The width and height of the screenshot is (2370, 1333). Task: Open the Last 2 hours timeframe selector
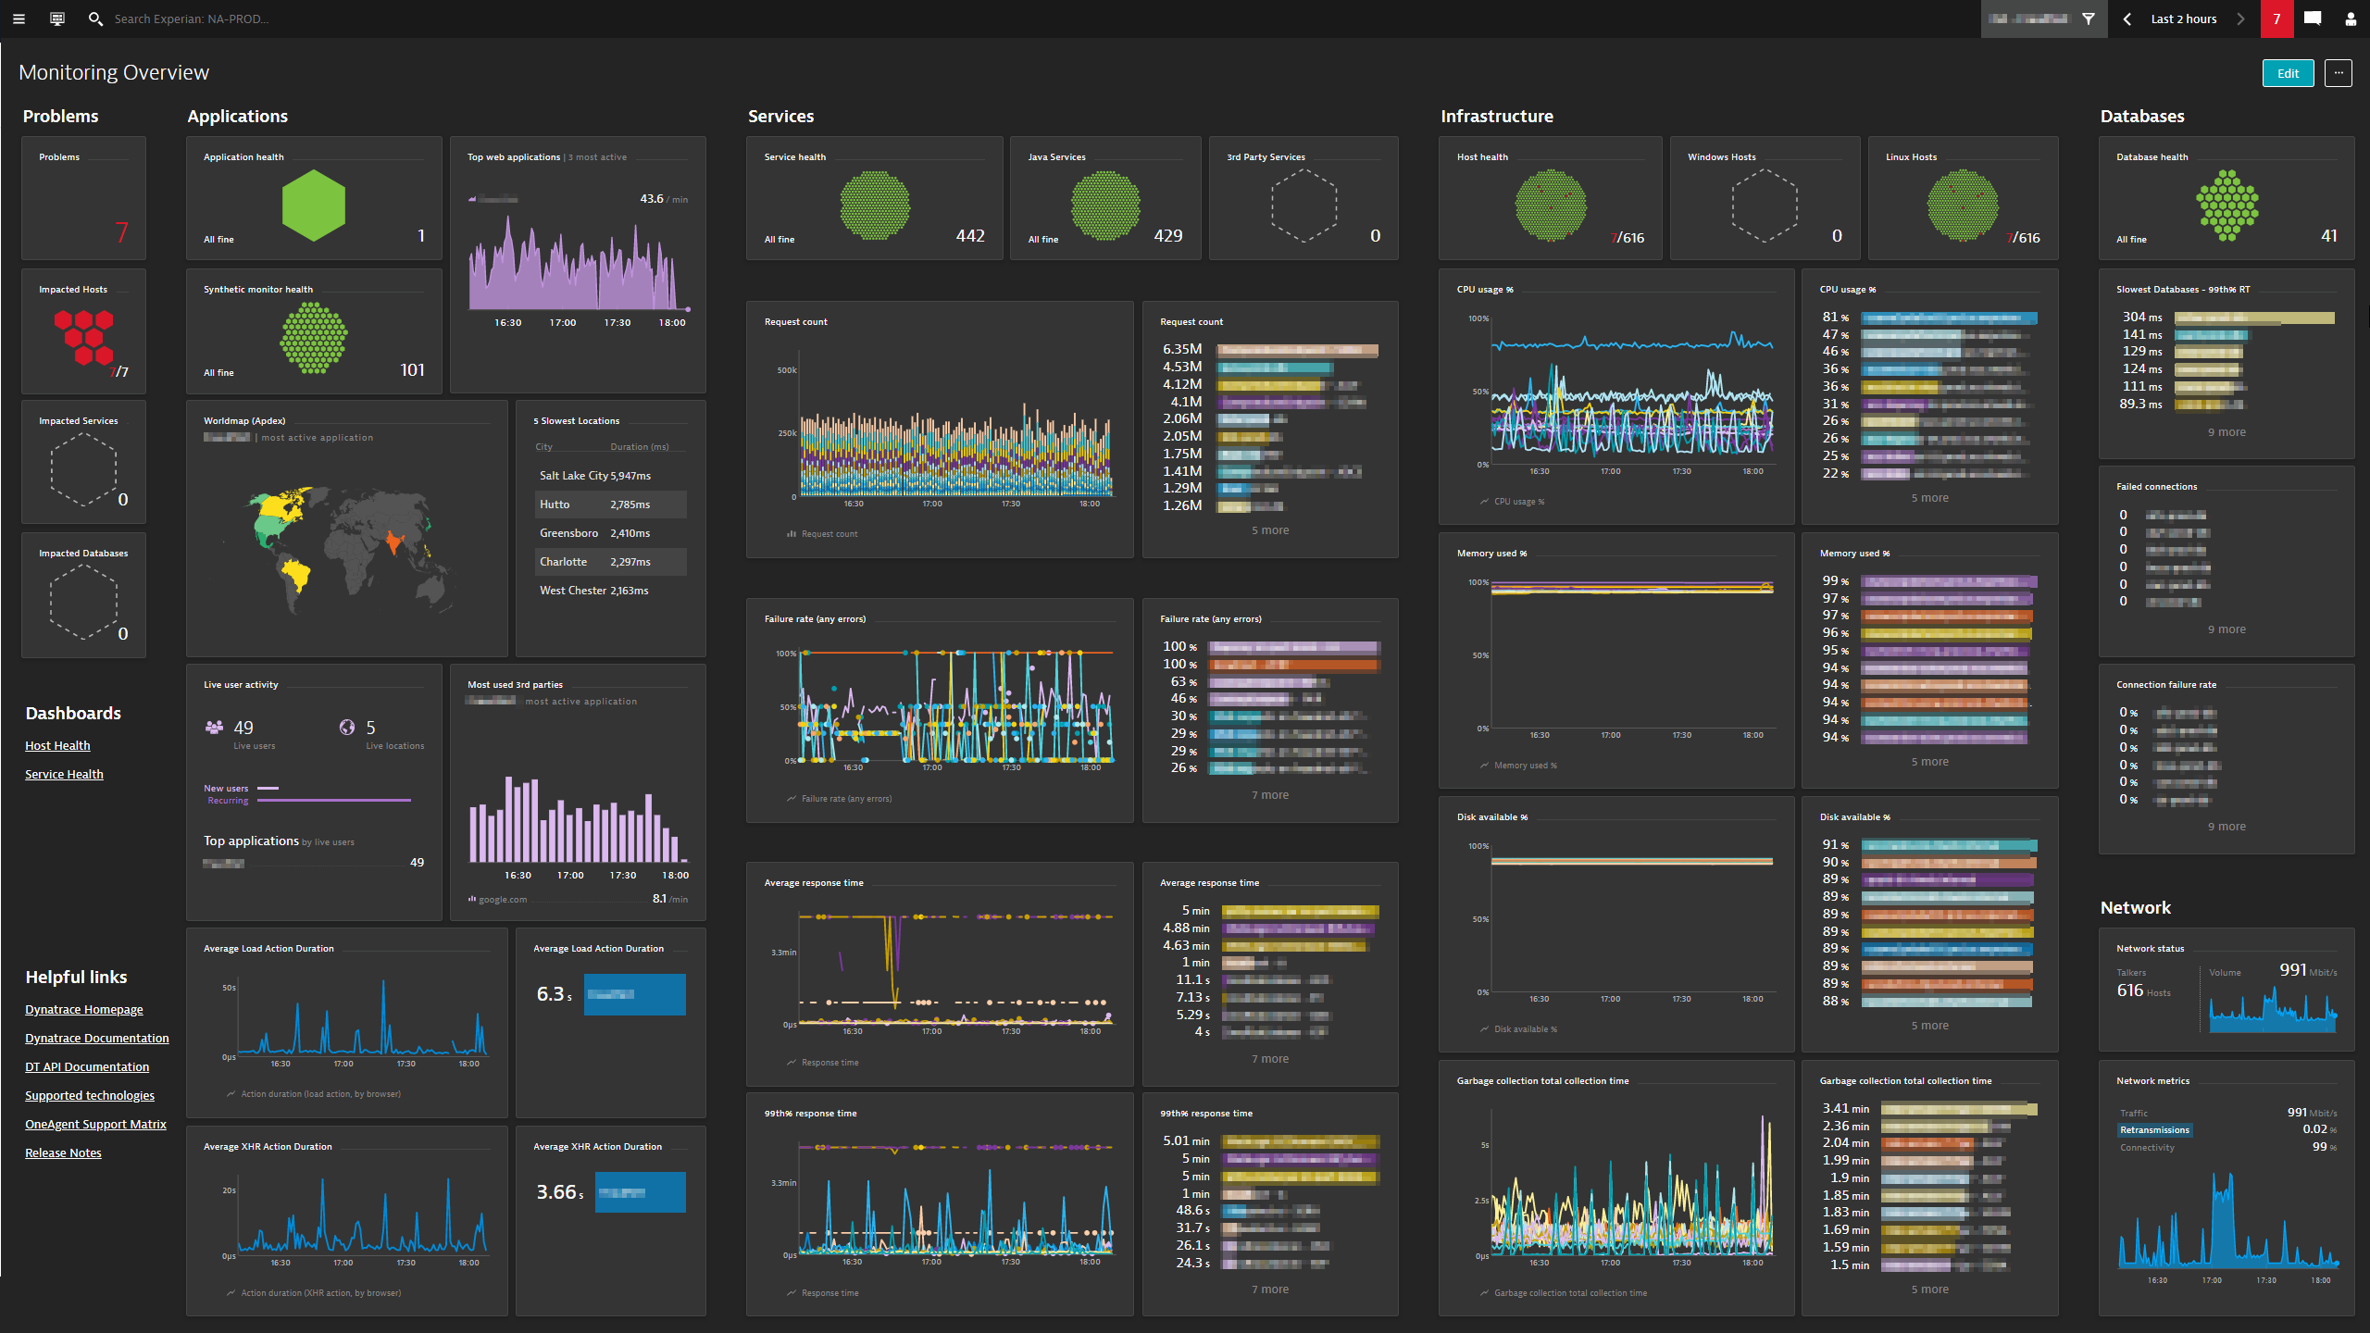tap(2183, 19)
